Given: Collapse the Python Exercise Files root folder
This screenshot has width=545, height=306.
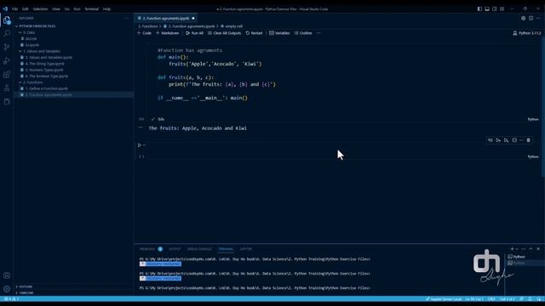Looking at the screenshot, I should (x=37, y=26).
